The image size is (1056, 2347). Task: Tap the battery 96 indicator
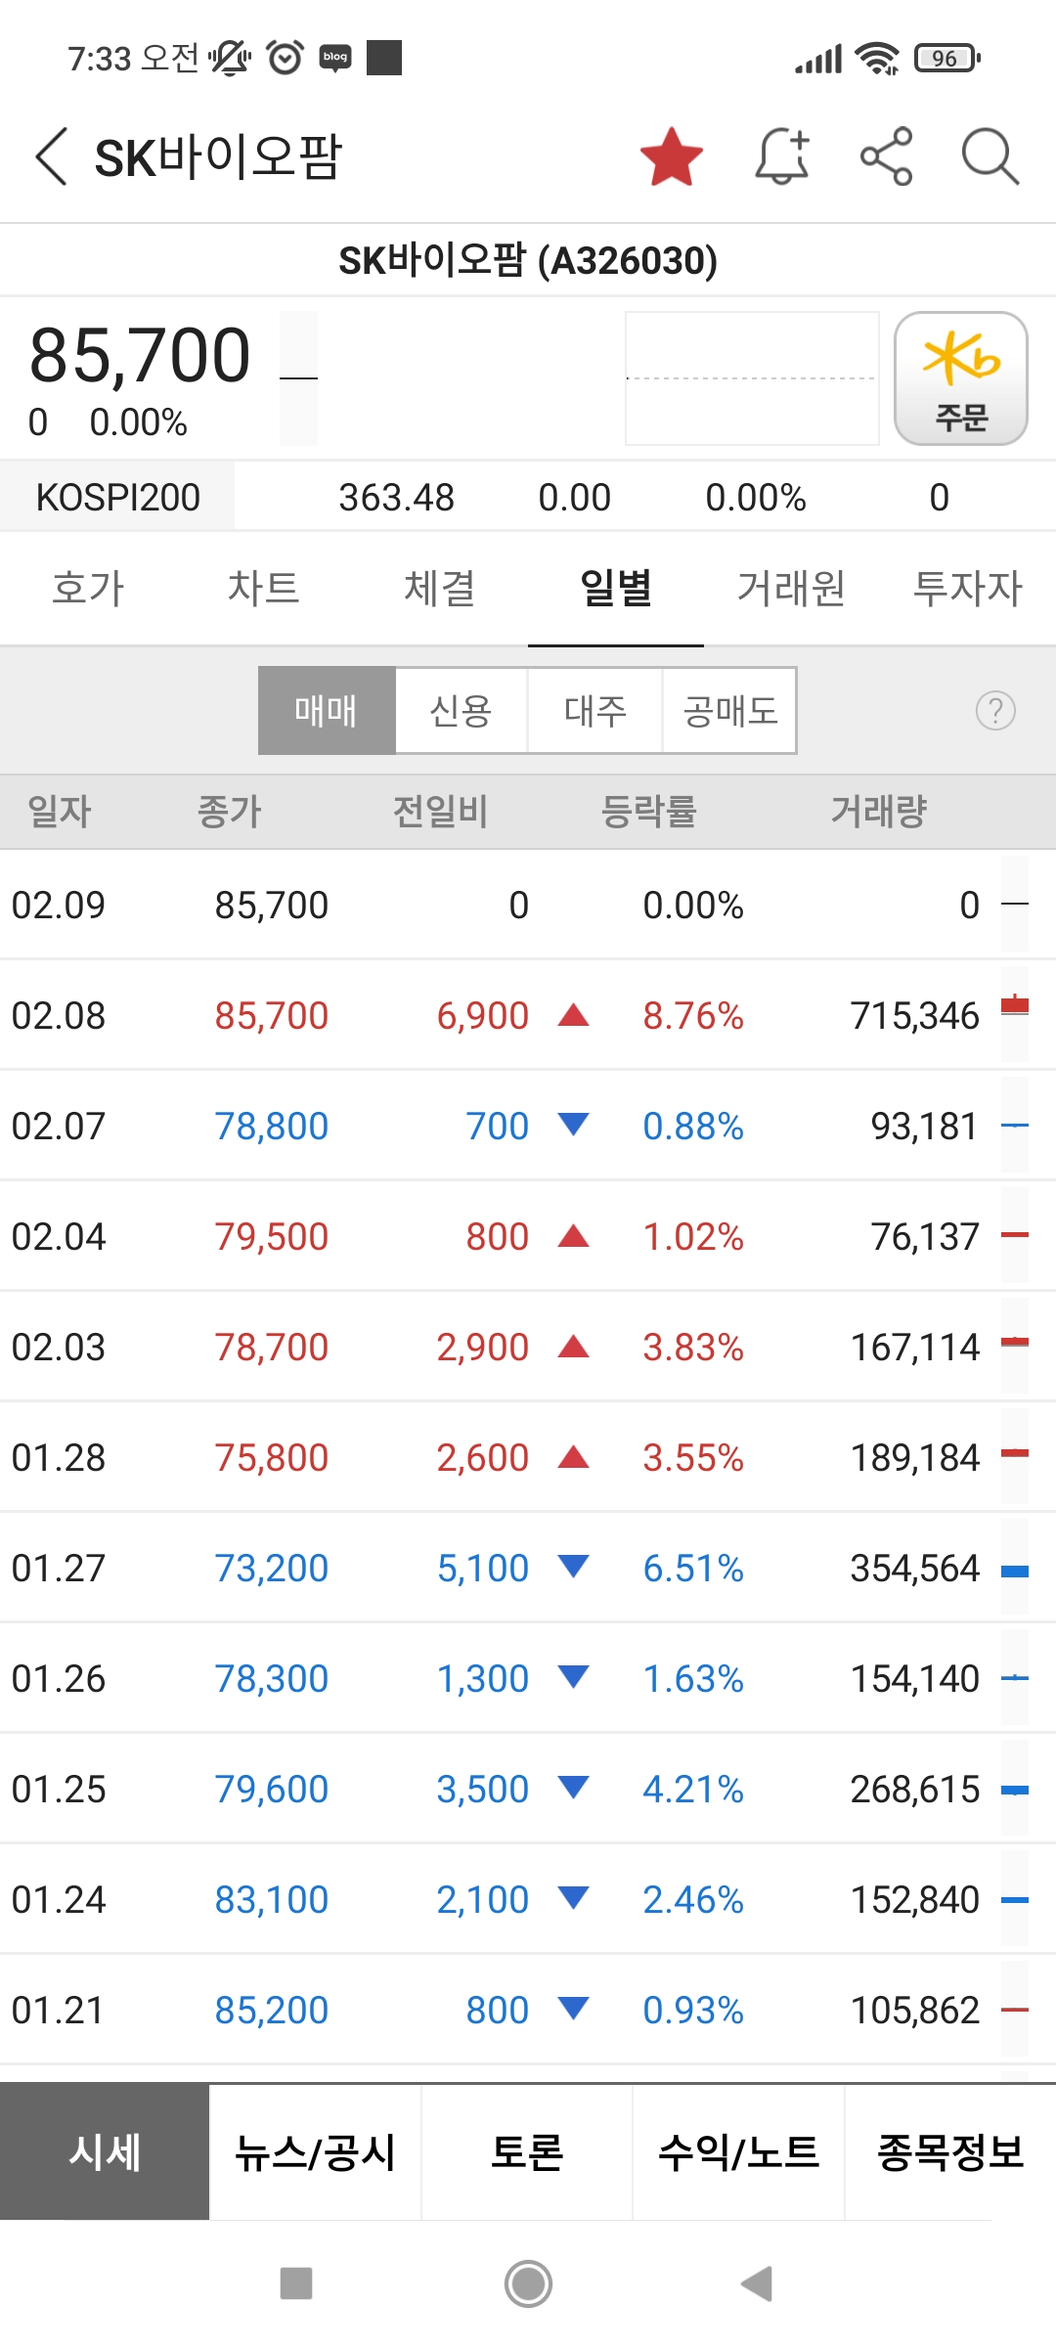[x=947, y=58]
